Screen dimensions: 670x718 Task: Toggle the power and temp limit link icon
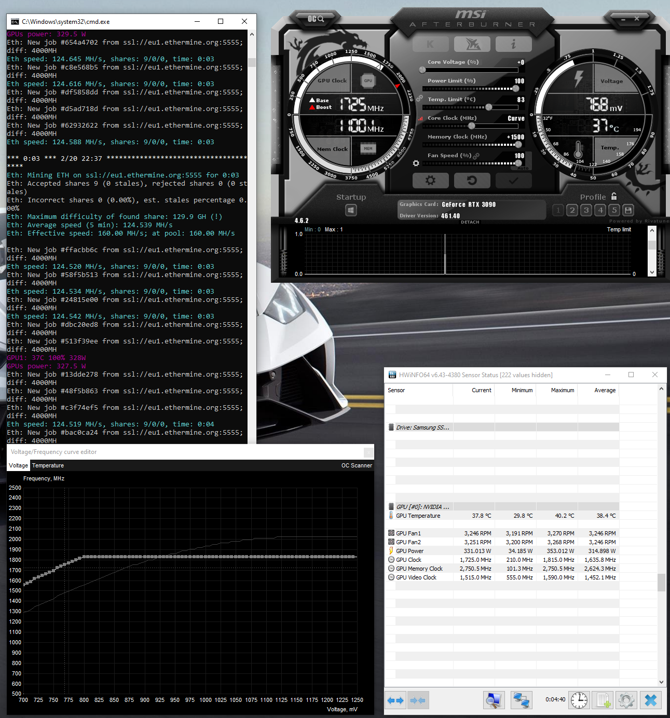(419, 99)
